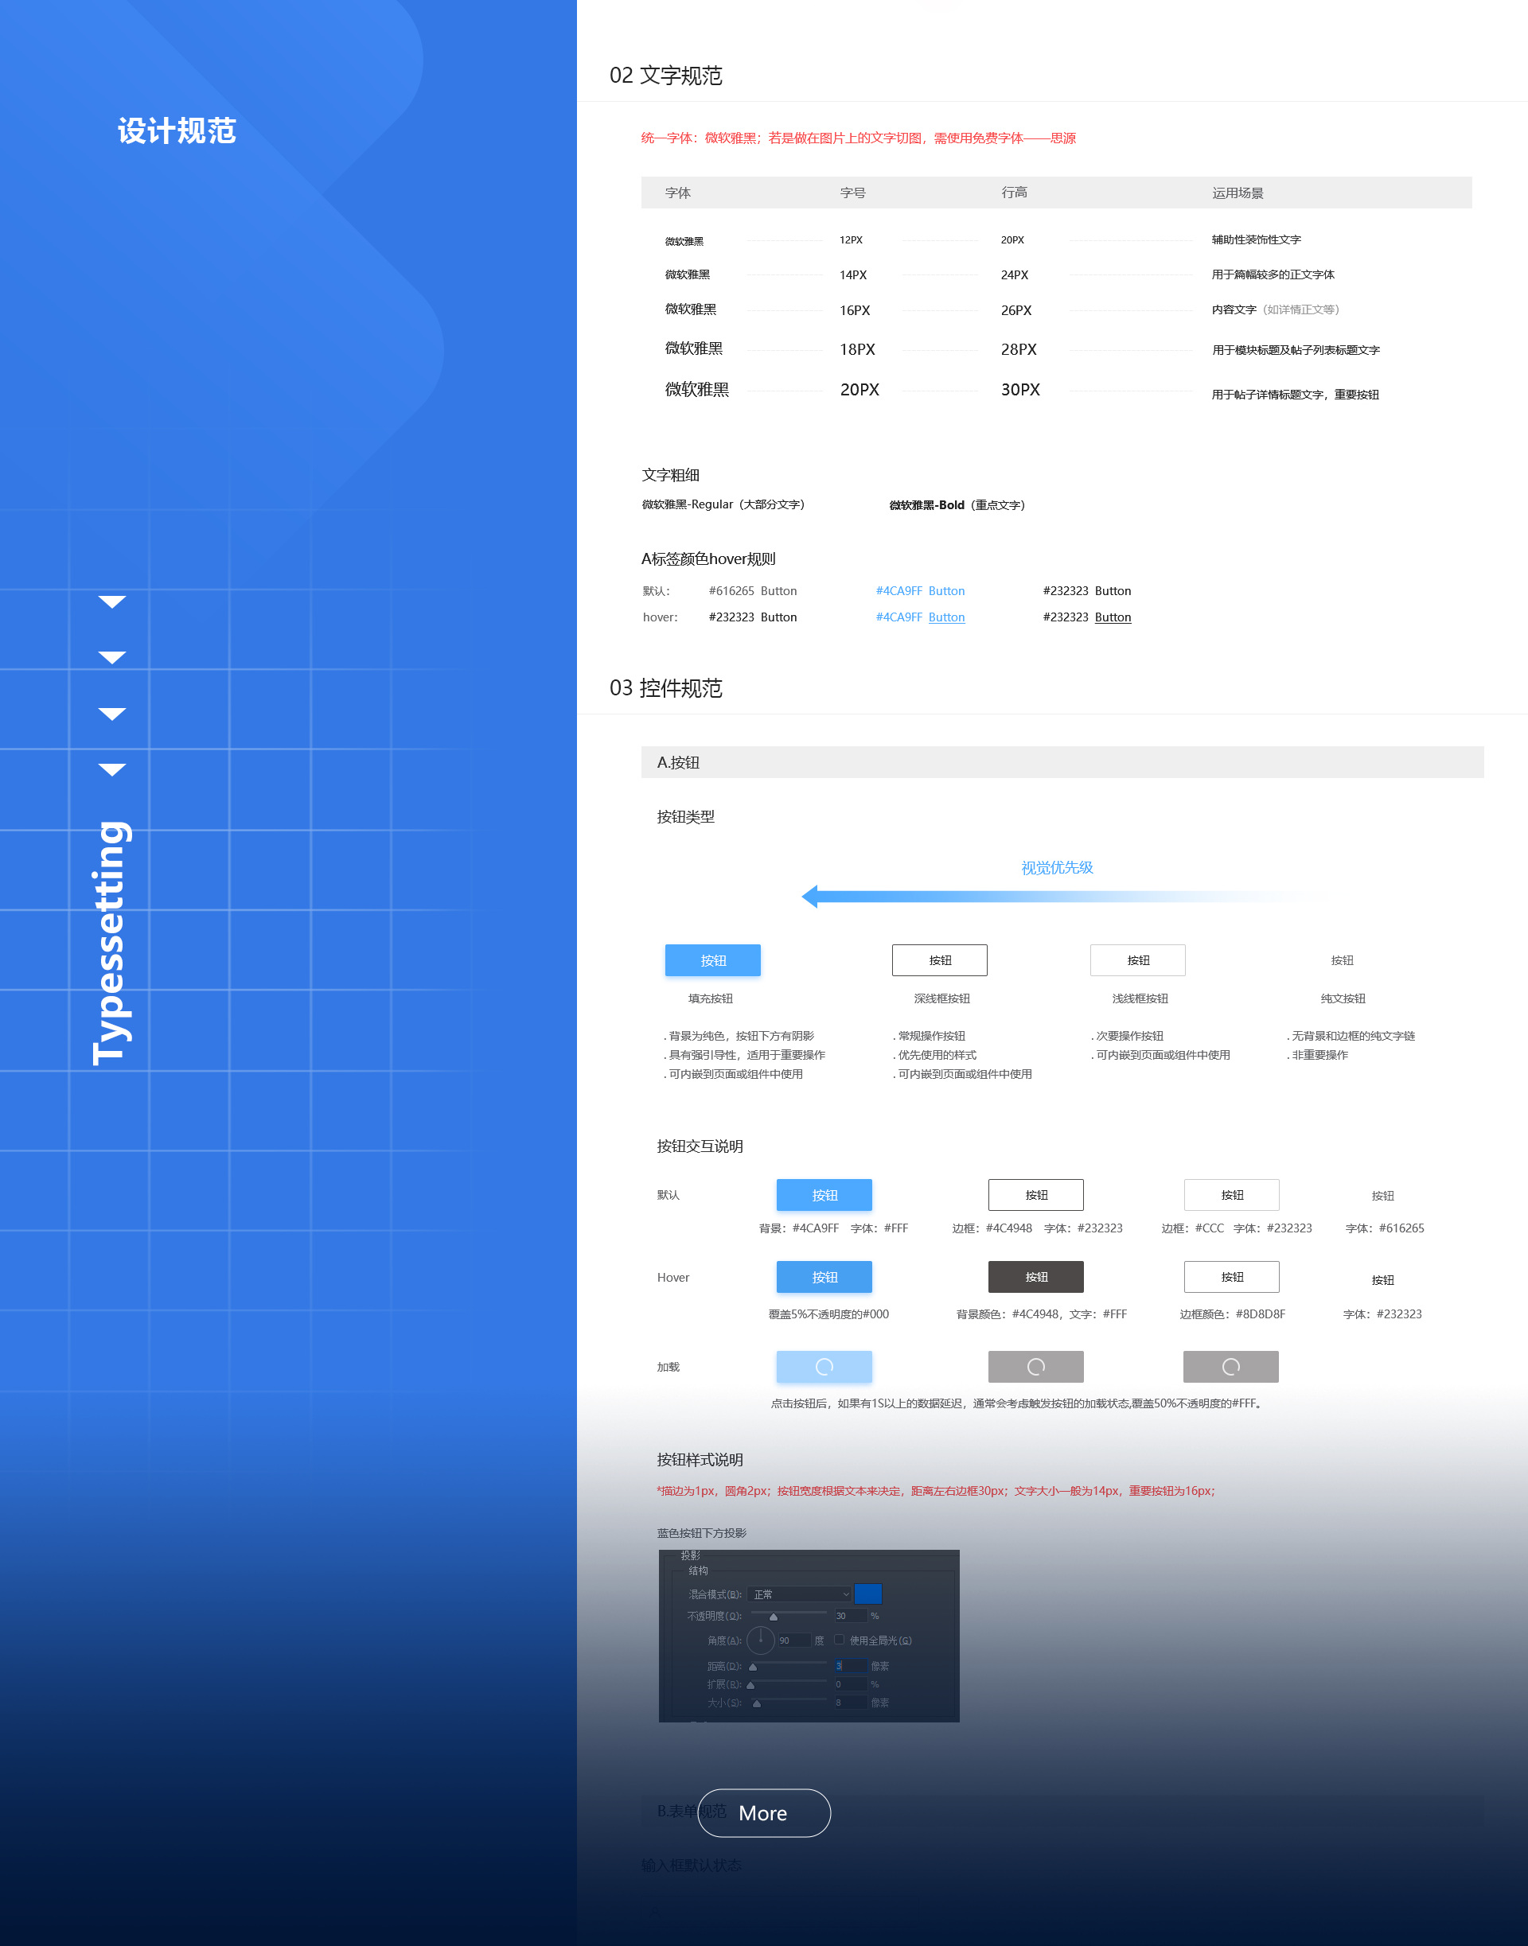Click the underlined blue #4CA9FF Button link
Viewport: 1528px width, 1946px height.
945,617
